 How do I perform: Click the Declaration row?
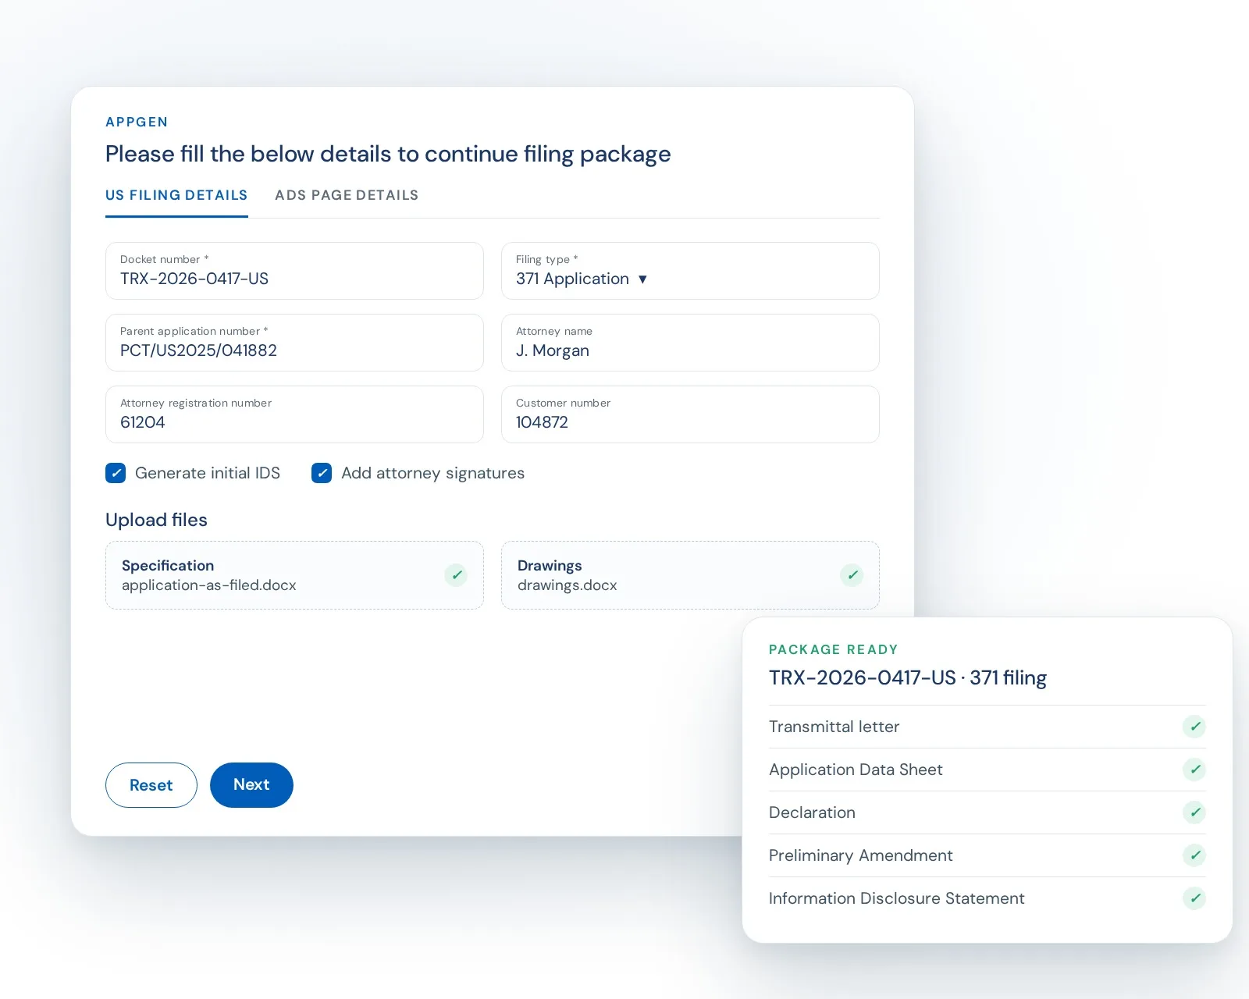(x=987, y=812)
